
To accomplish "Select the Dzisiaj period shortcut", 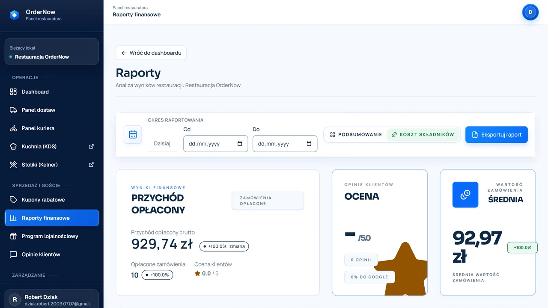I will 162,144.
